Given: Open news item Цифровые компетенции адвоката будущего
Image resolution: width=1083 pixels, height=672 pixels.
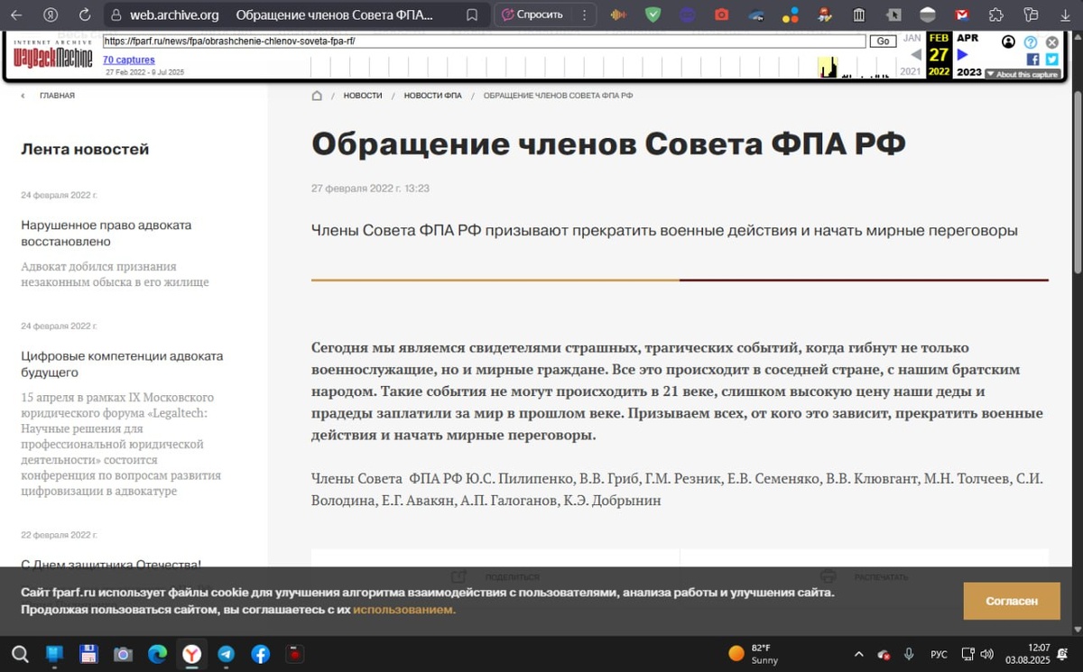Looking at the screenshot, I should point(122,364).
